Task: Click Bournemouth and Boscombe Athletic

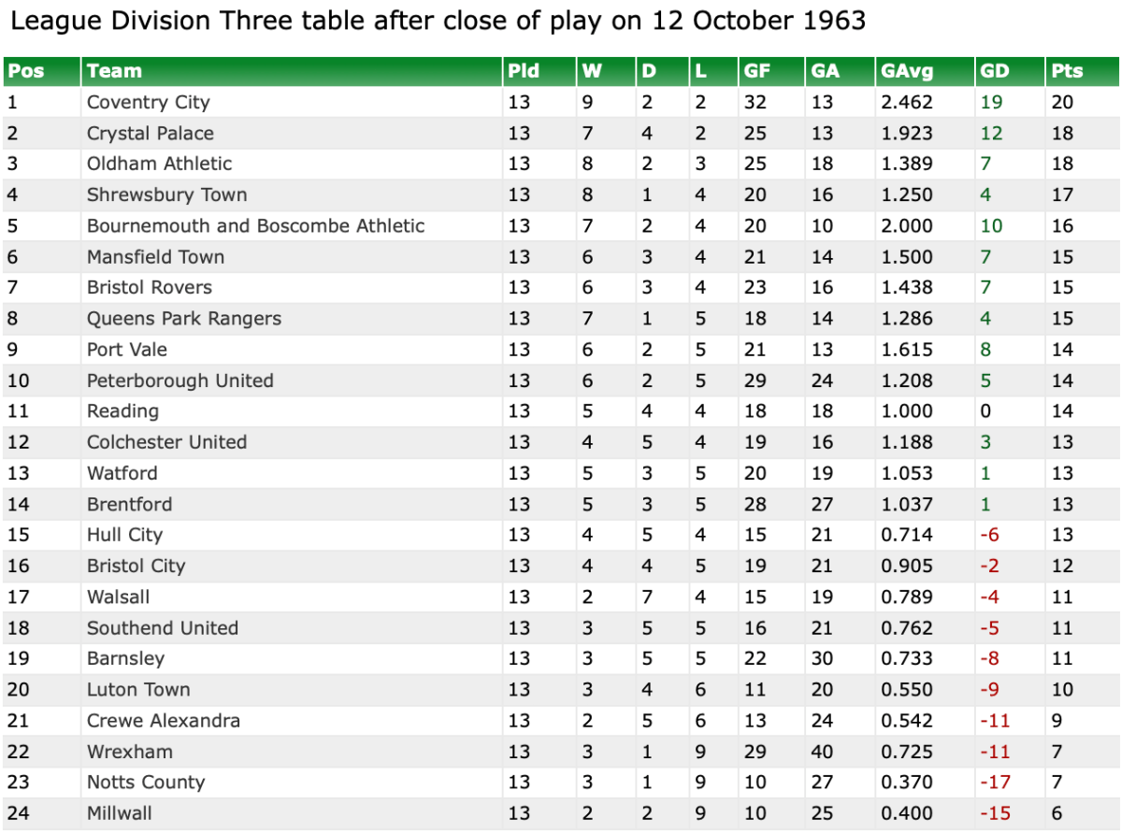Action: tap(255, 225)
